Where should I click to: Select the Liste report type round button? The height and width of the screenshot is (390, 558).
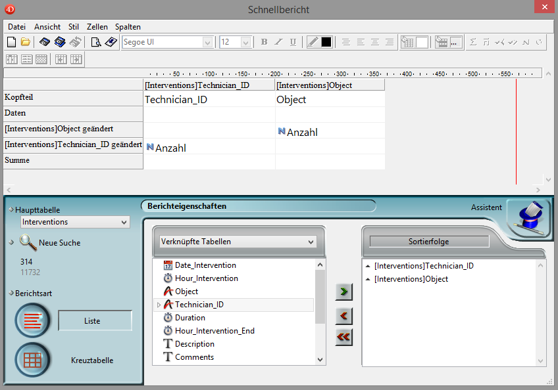(x=33, y=320)
